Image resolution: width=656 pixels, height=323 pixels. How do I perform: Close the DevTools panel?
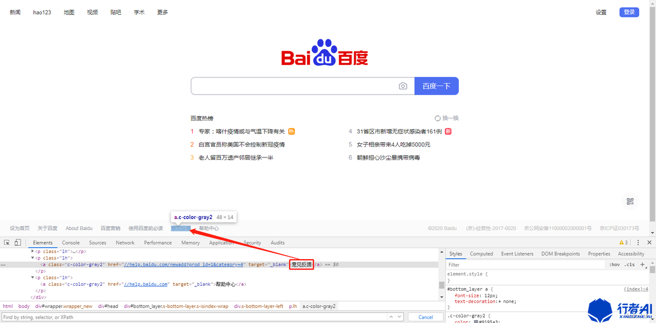click(x=649, y=243)
